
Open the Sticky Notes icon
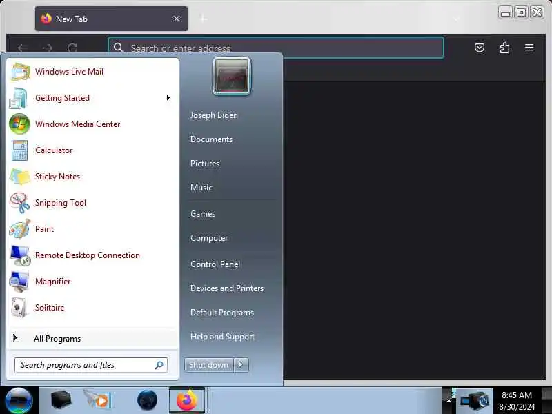[20, 177]
